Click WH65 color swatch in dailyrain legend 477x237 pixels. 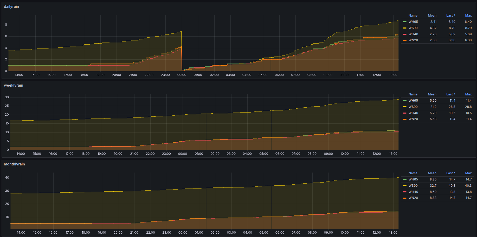(405, 22)
